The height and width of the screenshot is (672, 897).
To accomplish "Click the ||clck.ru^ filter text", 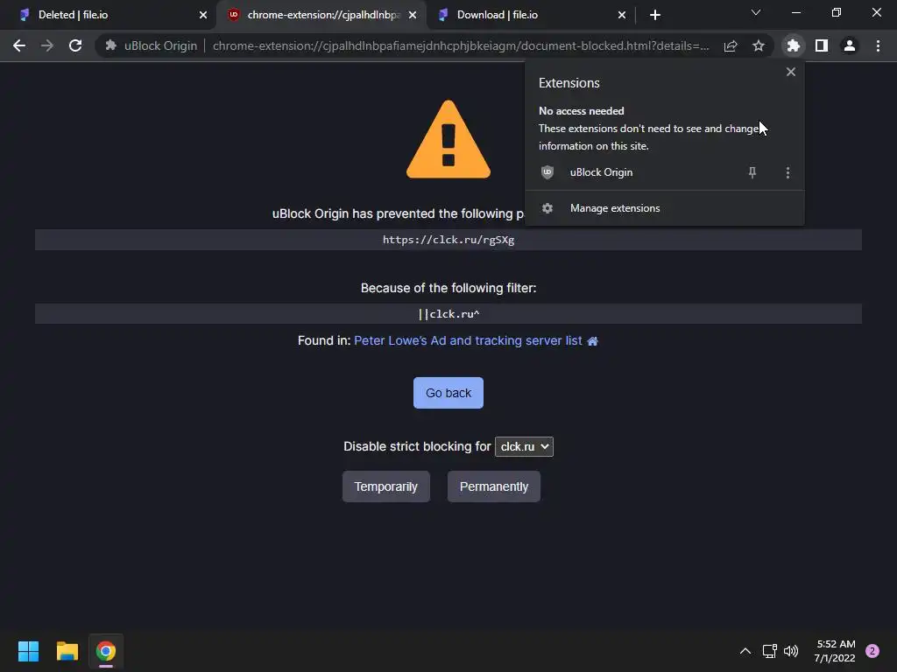I will [x=448, y=314].
